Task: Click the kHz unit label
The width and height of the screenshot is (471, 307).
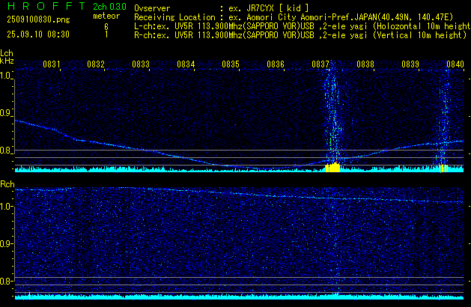Action: (x=7, y=61)
